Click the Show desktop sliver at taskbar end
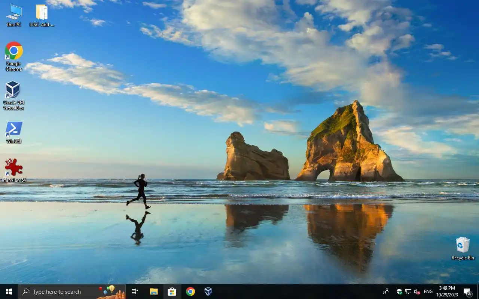This screenshot has width=479, height=299. click(x=478, y=292)
